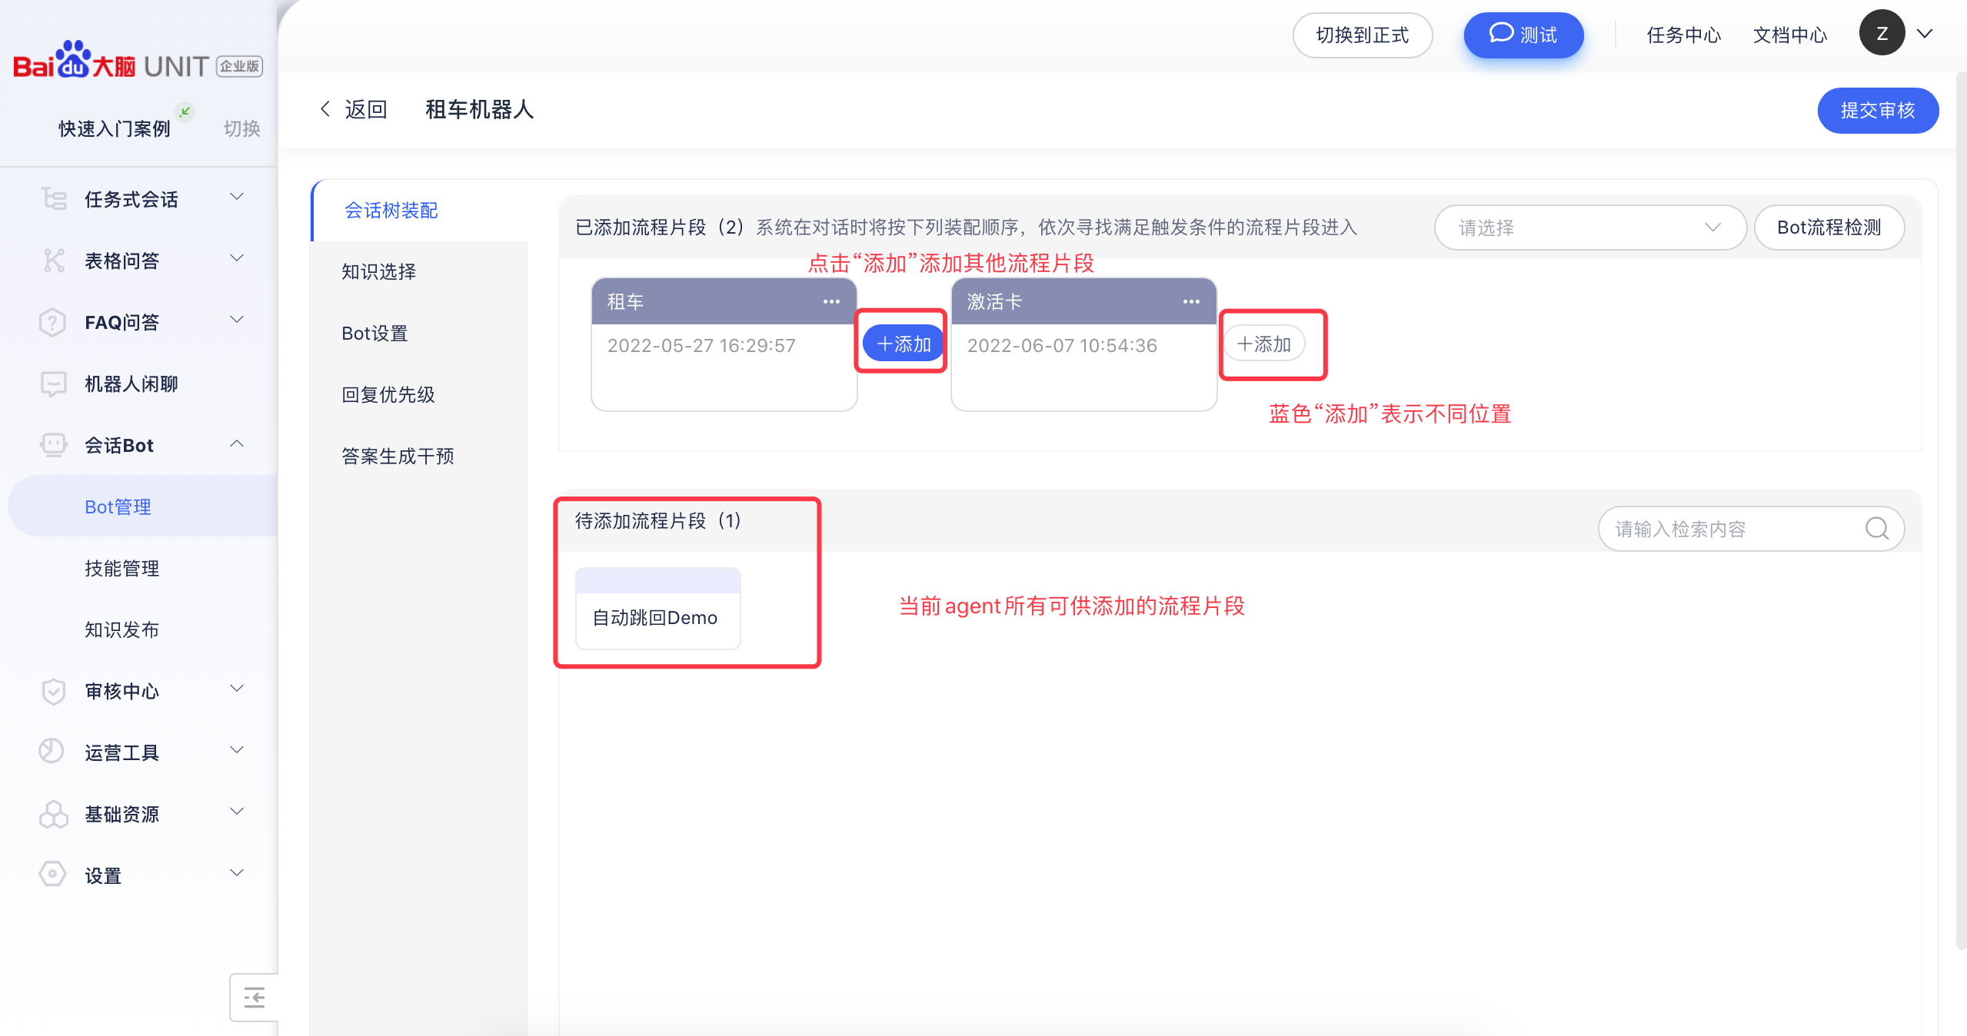
Task: Click the 会话Bot robot icon
Action: pyautogui.click(x=54, y=445)
